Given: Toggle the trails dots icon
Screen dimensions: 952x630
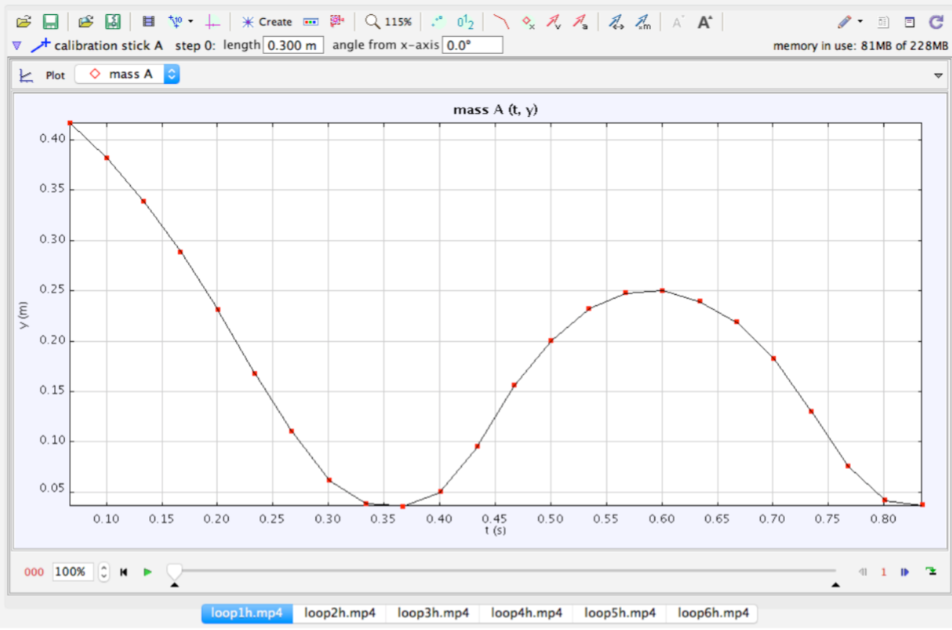Looking at the screenshot, I should coord(438,22).
